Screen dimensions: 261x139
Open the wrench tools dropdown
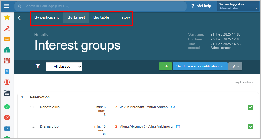(x=235, y=66)
